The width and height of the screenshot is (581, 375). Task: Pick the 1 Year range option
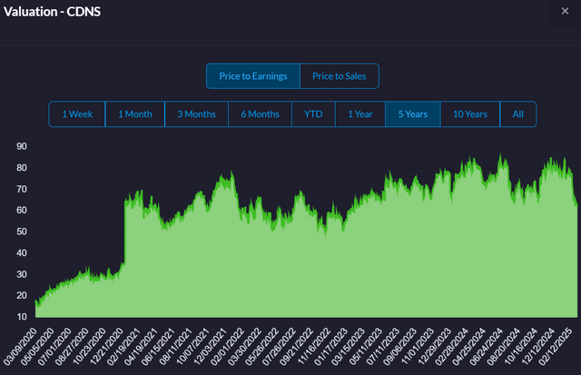point(360,114)
